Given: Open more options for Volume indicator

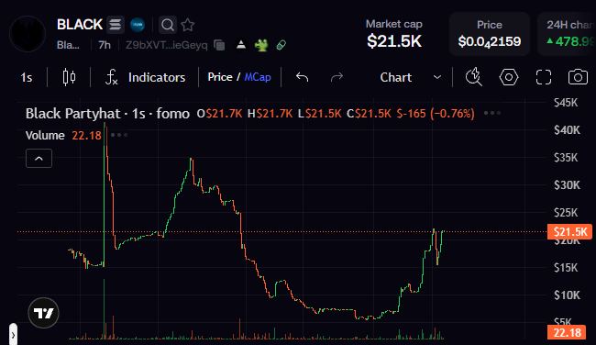Looking at the screenshot, I should [x=119, y=135].
